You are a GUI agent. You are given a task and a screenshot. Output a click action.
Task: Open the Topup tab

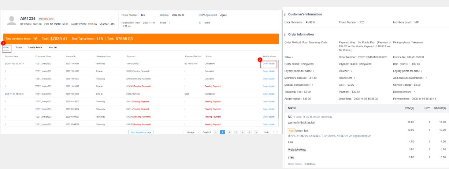click(18, 47)
